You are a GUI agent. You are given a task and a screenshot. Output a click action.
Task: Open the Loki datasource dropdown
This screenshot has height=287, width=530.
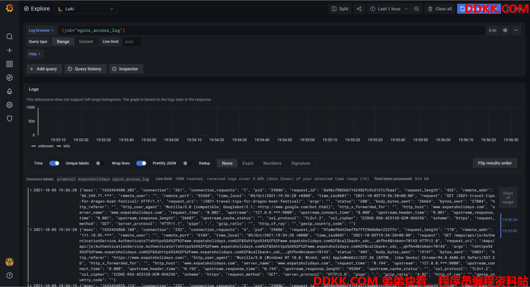[x=86, y=9]
